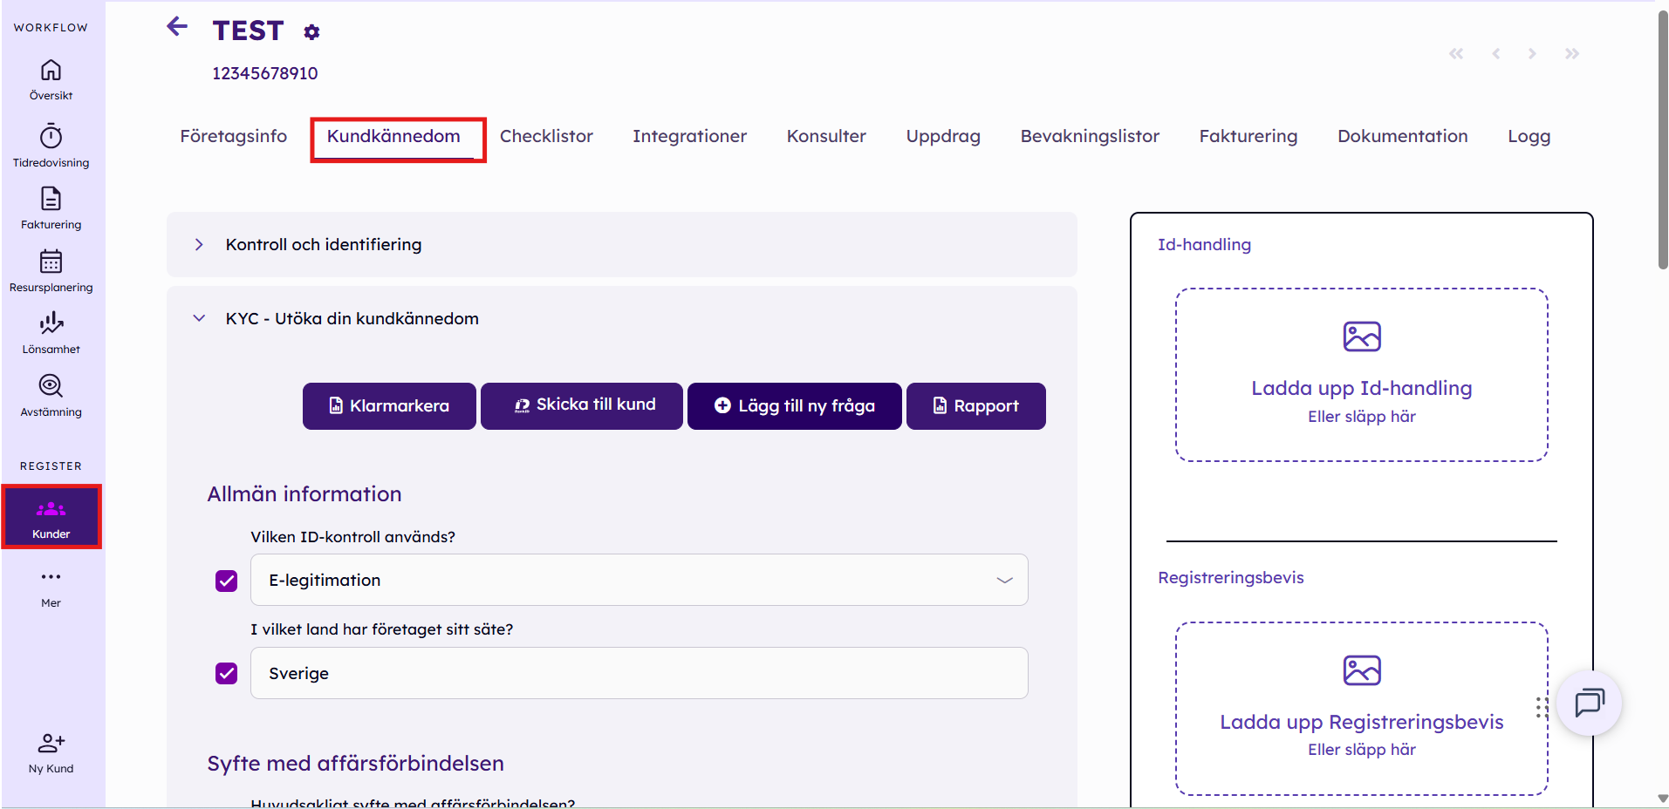
Task: Jump to first customer with double-left arrows
Action: [x=1455, y=54]
